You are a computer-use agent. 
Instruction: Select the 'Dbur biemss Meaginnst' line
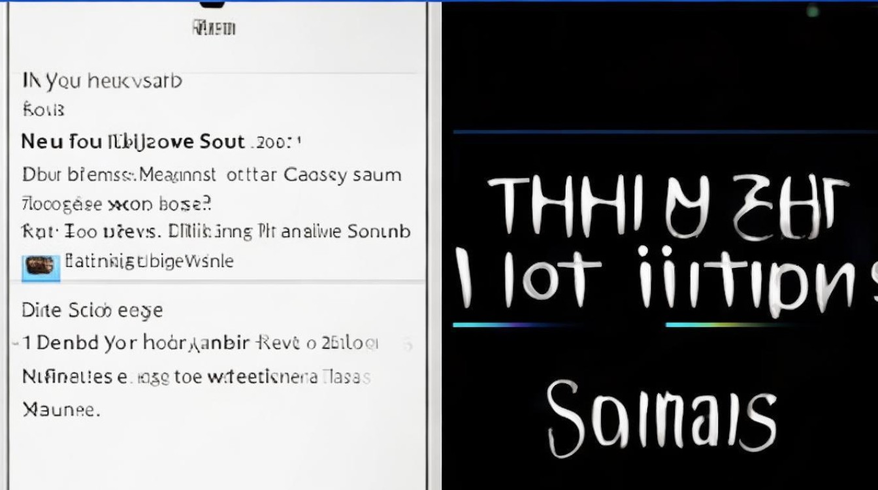211,175
